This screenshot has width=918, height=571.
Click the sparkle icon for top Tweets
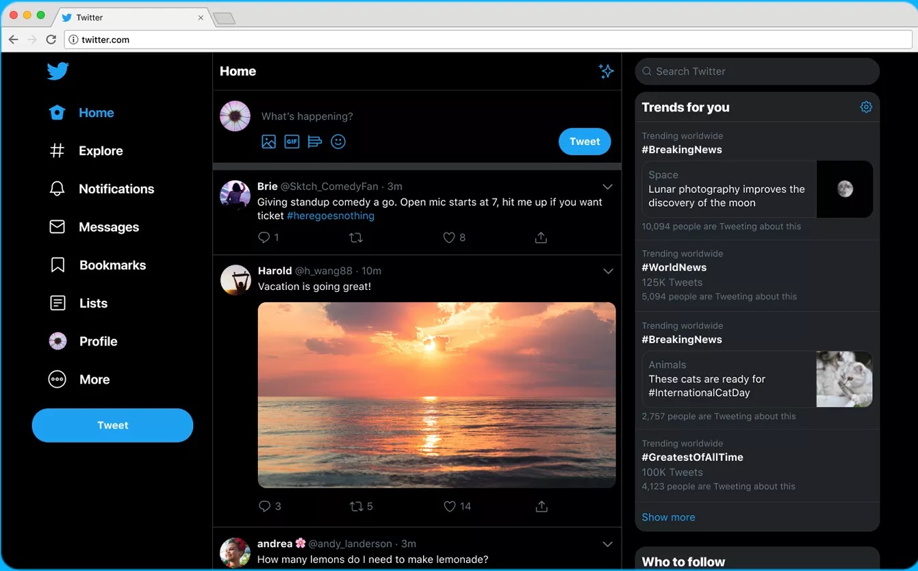[606, 71]
